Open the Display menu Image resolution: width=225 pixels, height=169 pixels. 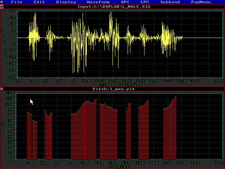tap(66, 2)
